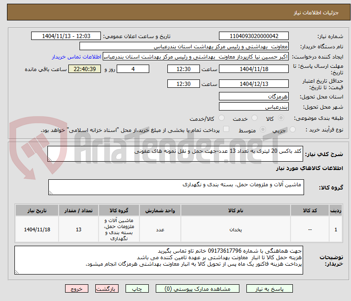Click price validity date 1404/12/13 field
This screenshot has width=351, height=301.
[x=254, y=84]
